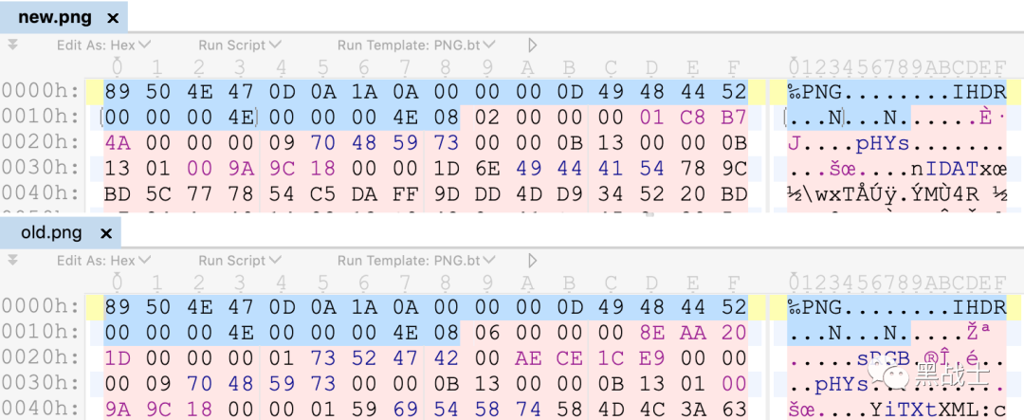The image size is (1024, 420).
Task: Click the toolbar collapse chevron in new.png pane
Action: 12,45
